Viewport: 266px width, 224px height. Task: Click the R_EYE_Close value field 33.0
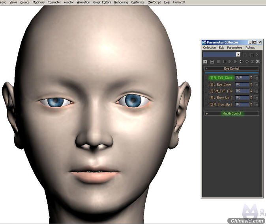pyautogui.click(x=242, y=78)
